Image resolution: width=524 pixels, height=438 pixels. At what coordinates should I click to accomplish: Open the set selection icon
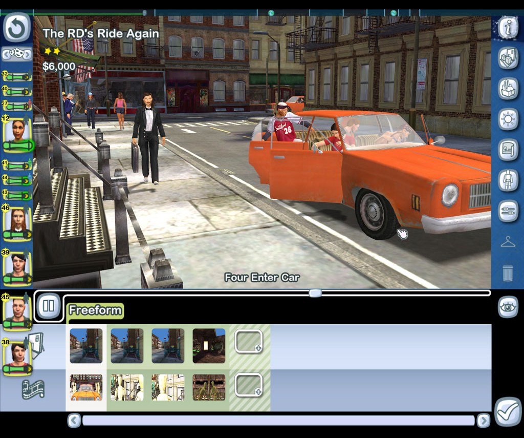click(508, 58)
